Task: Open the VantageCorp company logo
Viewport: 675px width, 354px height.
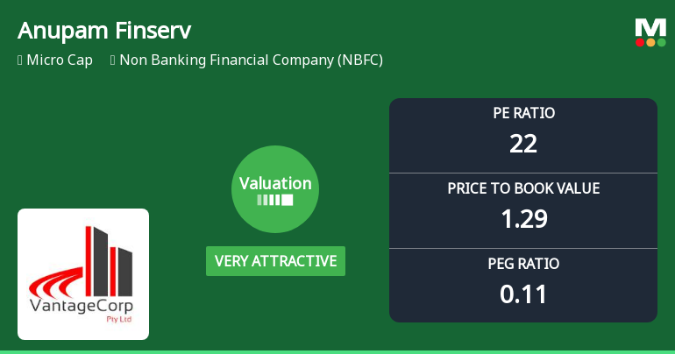Action: click(x=83, y=273)
